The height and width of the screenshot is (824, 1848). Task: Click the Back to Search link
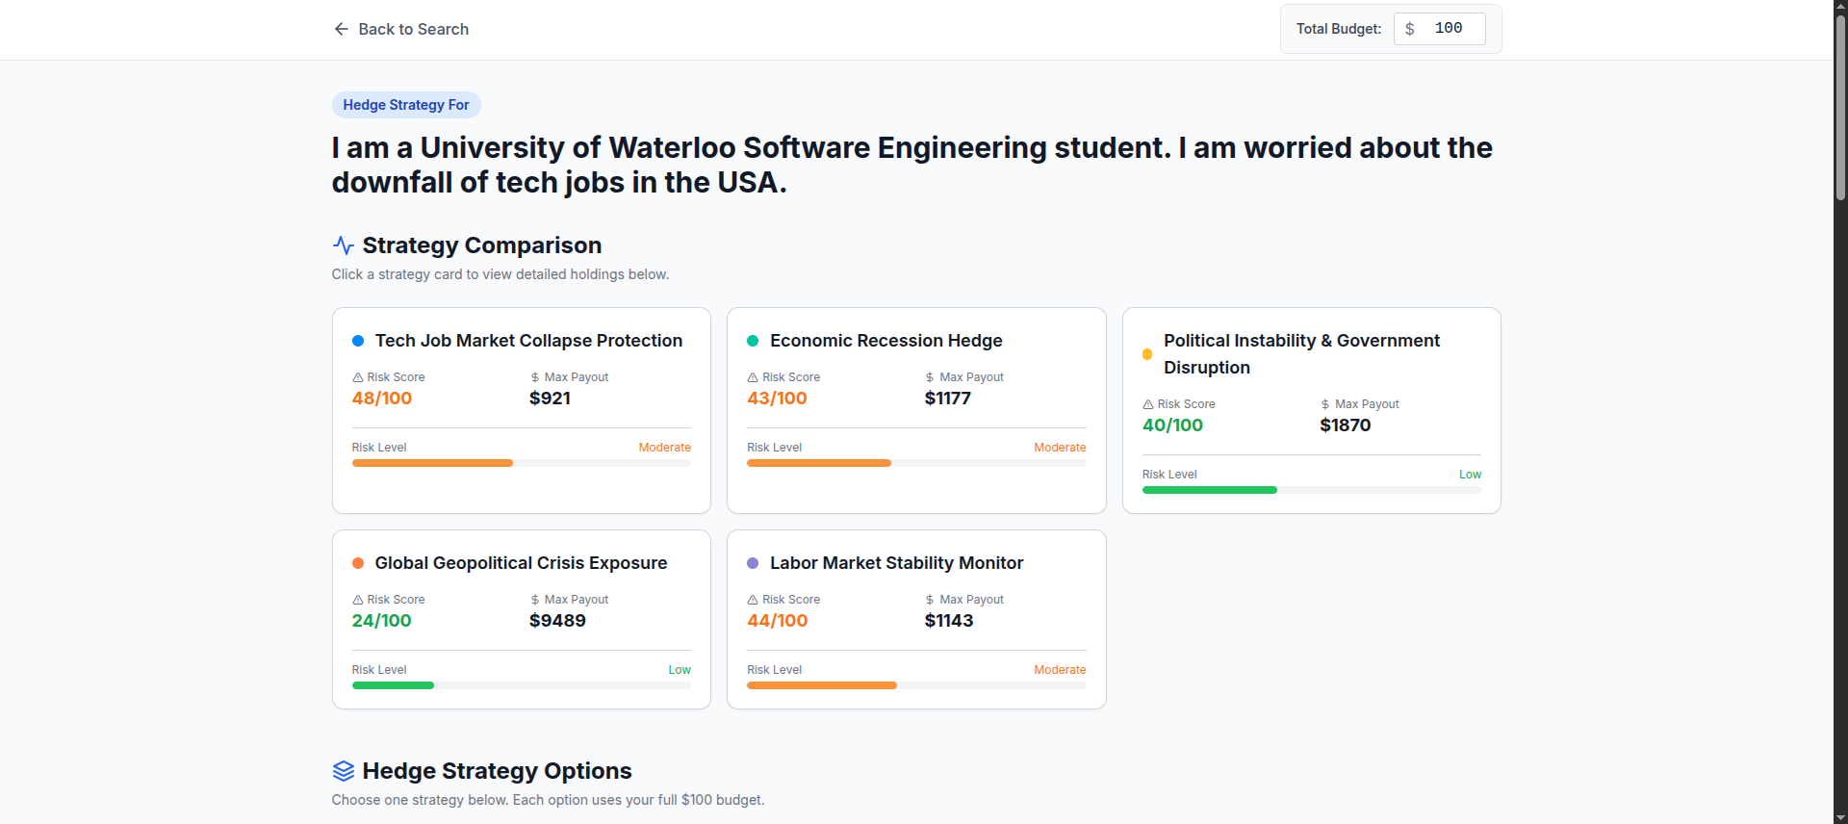[x=413, y=29]
